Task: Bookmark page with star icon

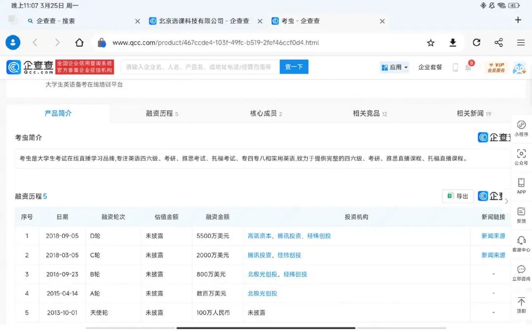Action: (431, 43)
